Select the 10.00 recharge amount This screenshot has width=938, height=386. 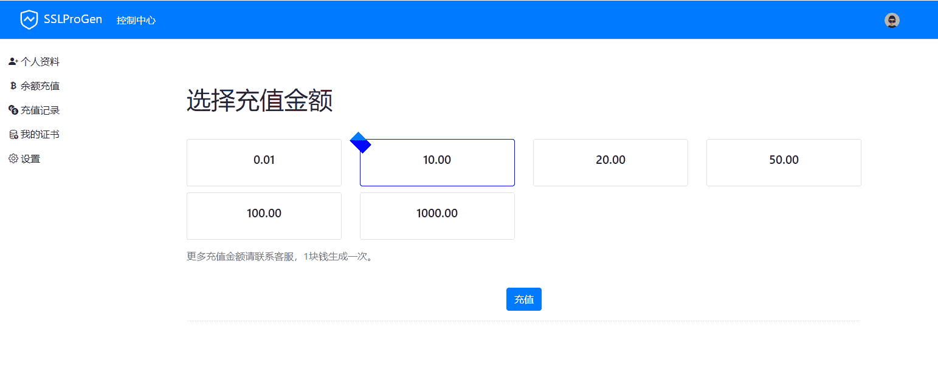(437, 163)
